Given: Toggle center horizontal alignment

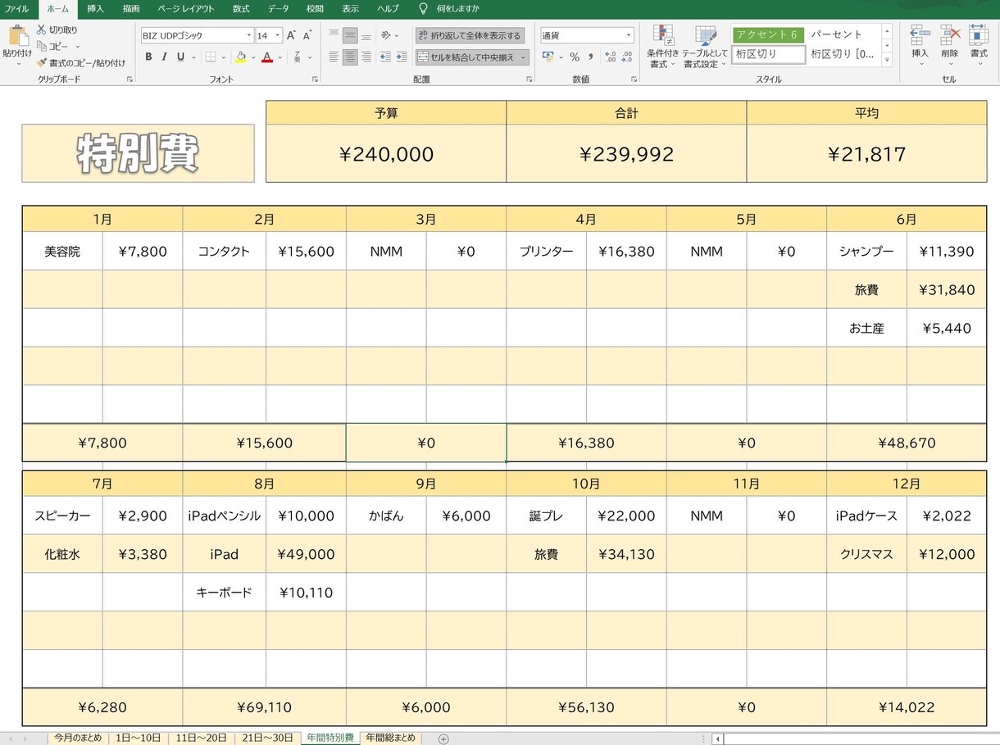Looking at the screenshot, I should pyautogui.click(x=350, y=57).
